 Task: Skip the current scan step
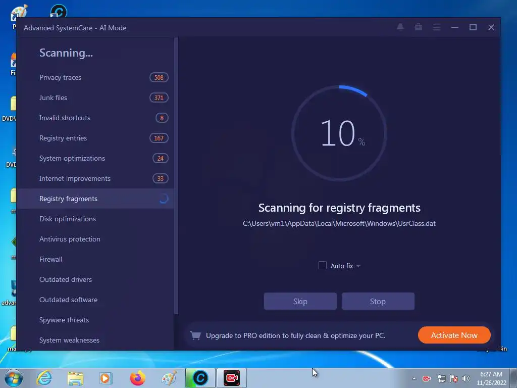pos(300,301)
